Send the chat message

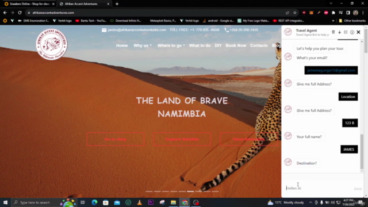point(358,189)
